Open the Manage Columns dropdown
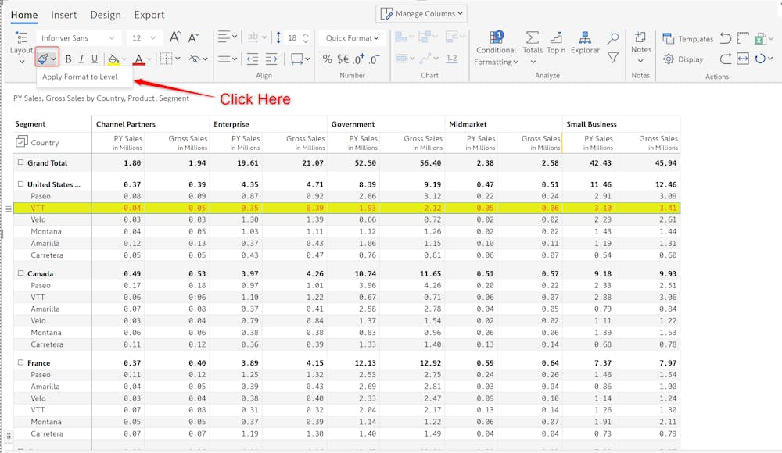Screen dimensions: 782x453 click(x=421, y=13)
